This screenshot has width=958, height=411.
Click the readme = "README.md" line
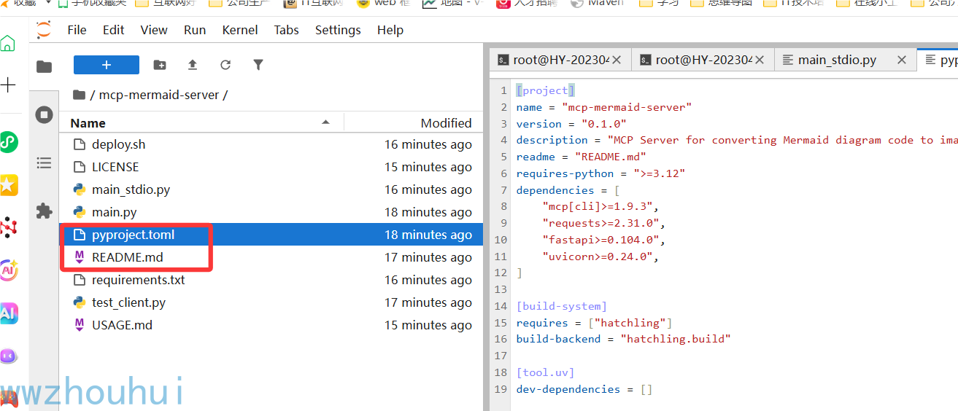[x=581, y=157]
